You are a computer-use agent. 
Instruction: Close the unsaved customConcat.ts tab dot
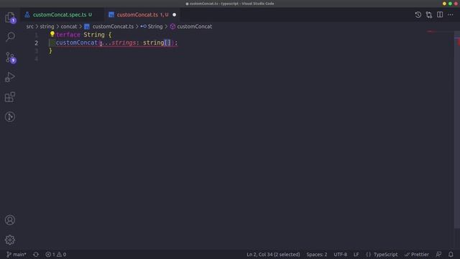[x=174, y=14]
